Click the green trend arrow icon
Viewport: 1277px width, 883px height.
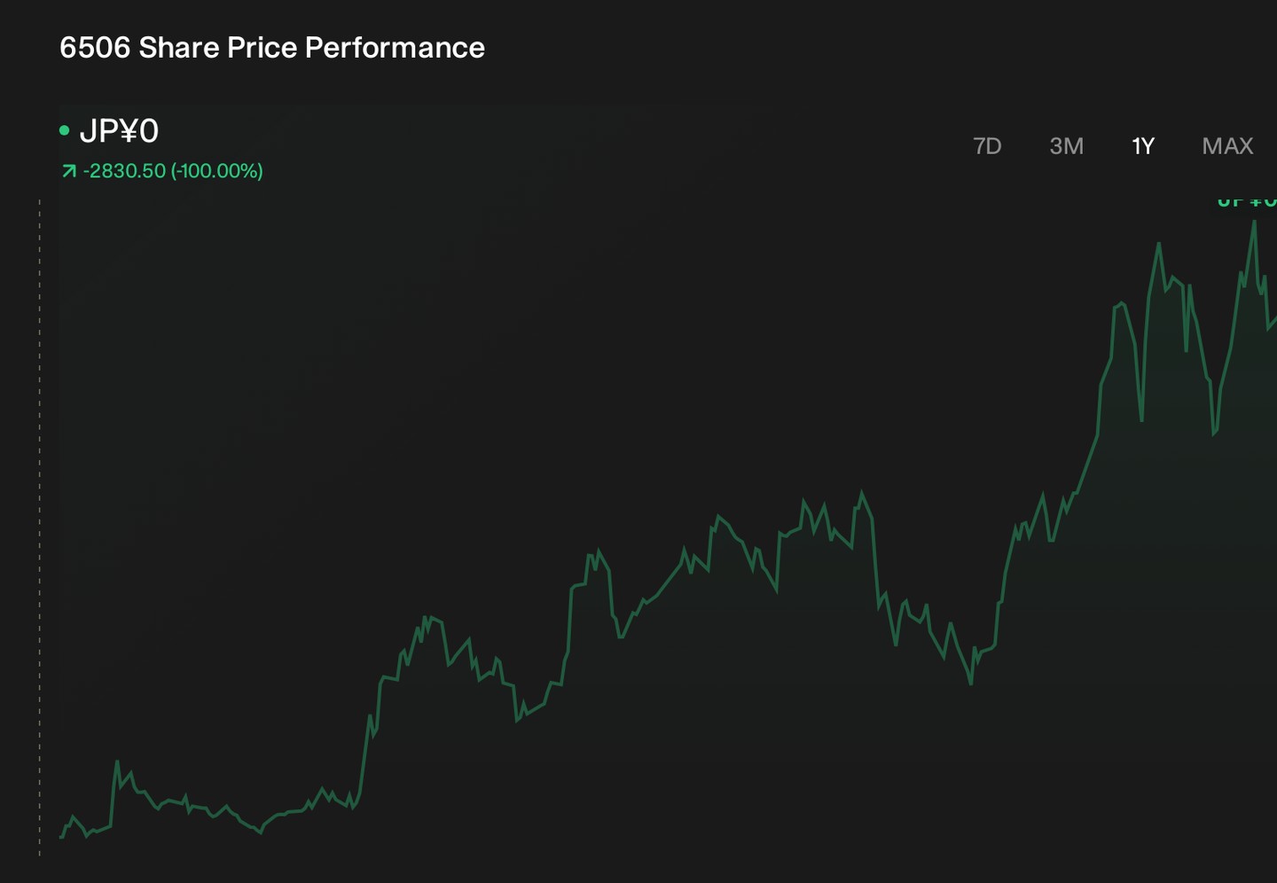(x=68, y=171)
